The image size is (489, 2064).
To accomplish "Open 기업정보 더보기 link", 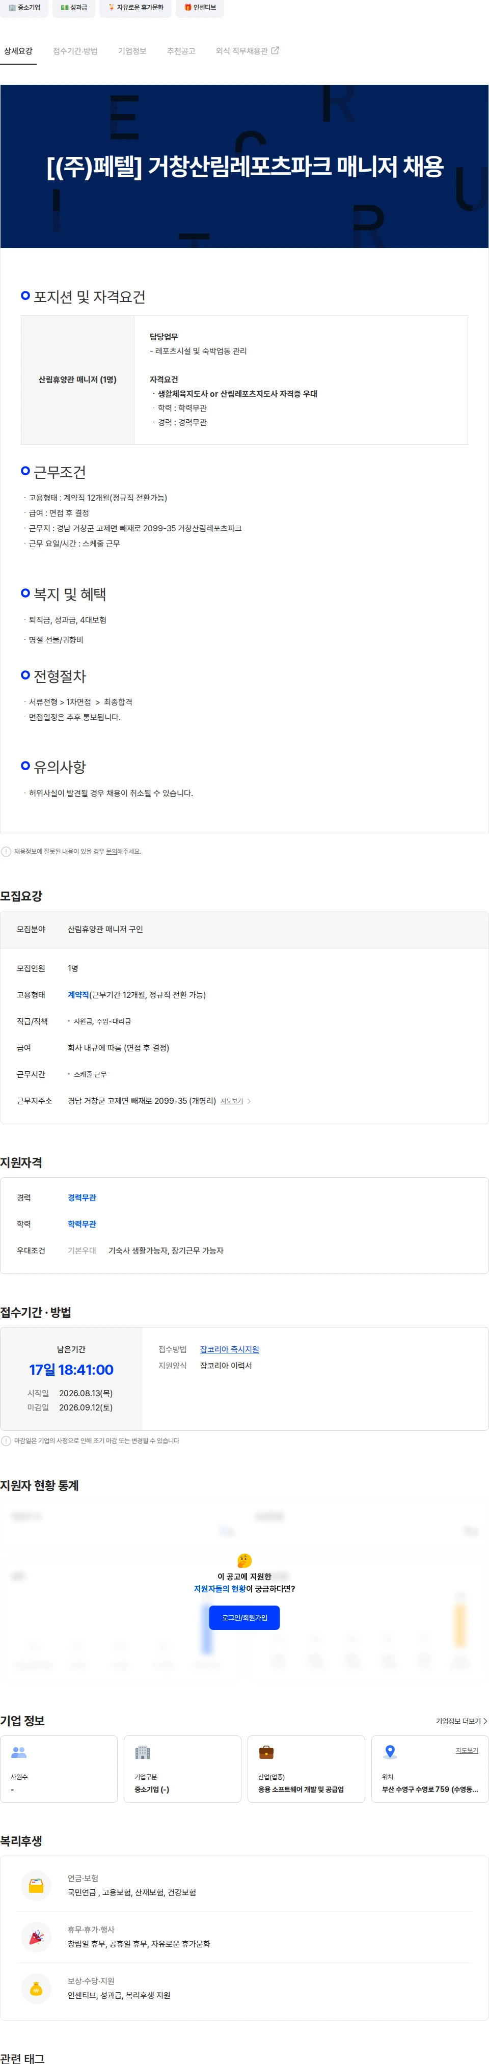I will click(461, 1721).
